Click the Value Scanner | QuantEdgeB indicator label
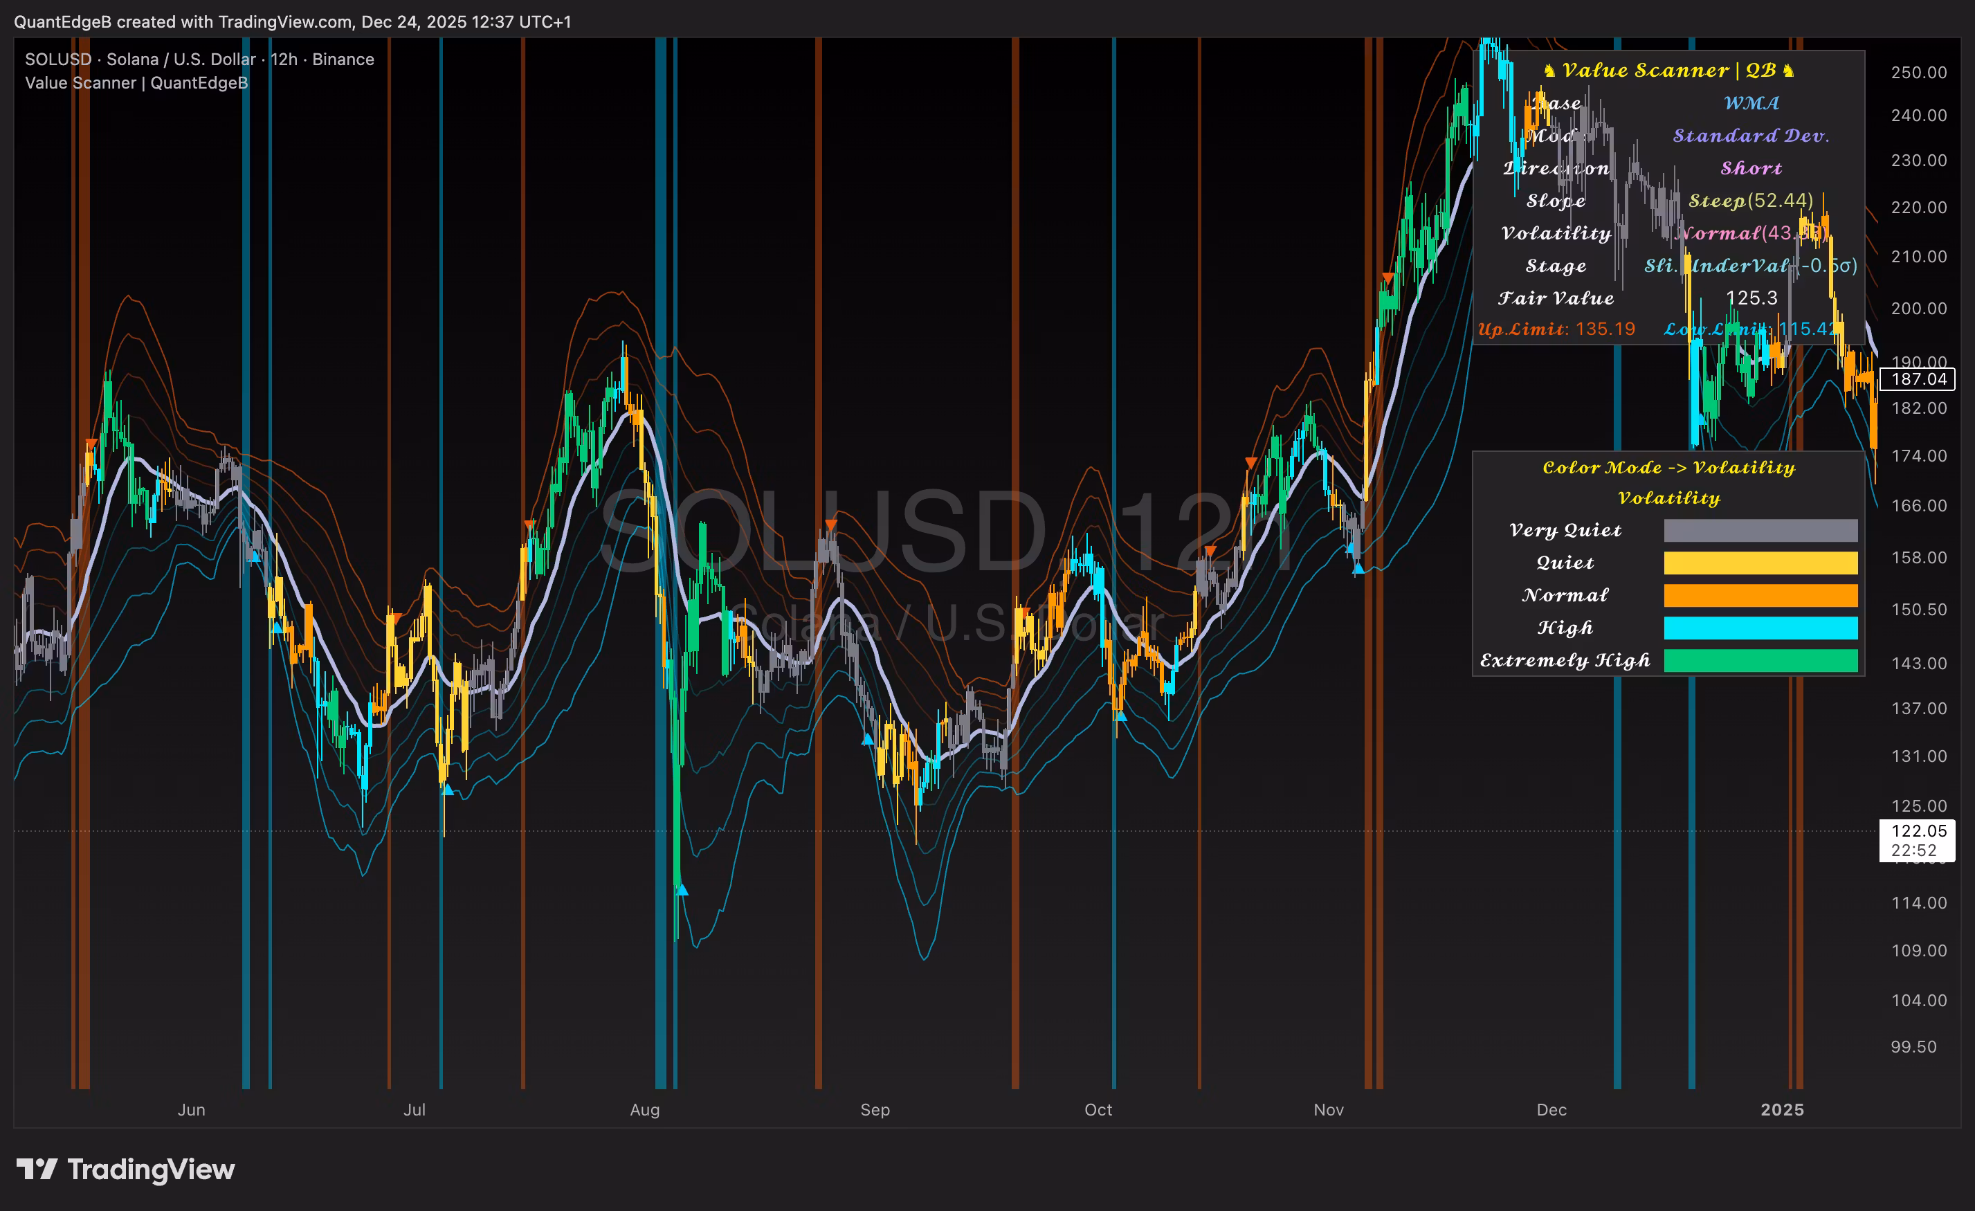1975x1211 pixels. click(x=136, y=82)
